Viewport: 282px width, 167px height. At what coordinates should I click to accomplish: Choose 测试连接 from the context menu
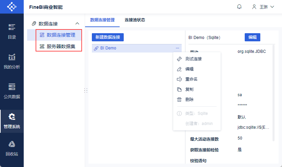[x=193, y=59]
